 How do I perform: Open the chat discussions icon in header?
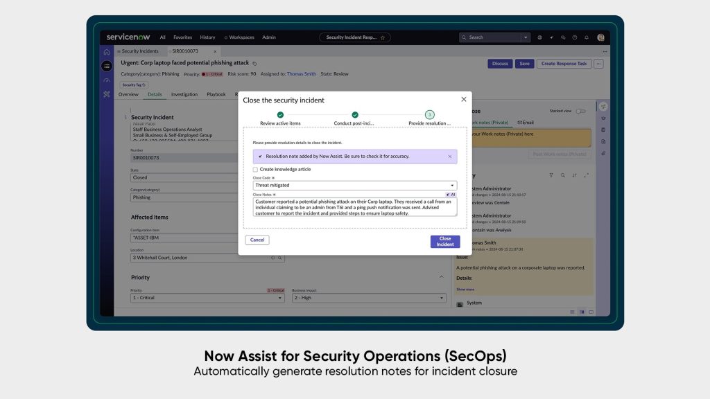pyautogui.click(x=563, y=37)
